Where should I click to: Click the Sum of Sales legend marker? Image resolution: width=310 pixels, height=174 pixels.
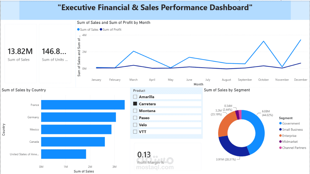[x=78, y=29]
